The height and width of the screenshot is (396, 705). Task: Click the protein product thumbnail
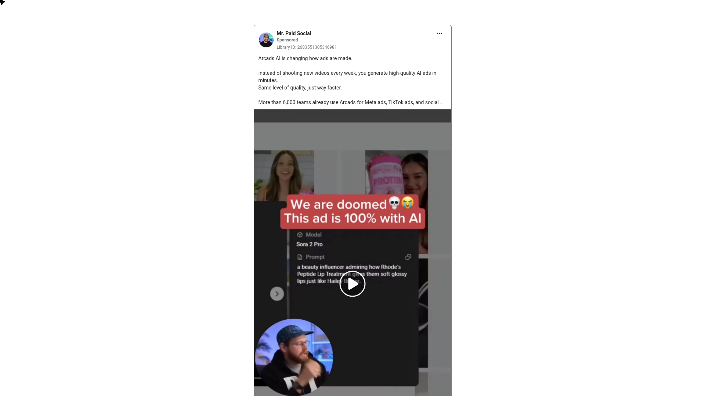pyautogui.click(x=396, y=173)
